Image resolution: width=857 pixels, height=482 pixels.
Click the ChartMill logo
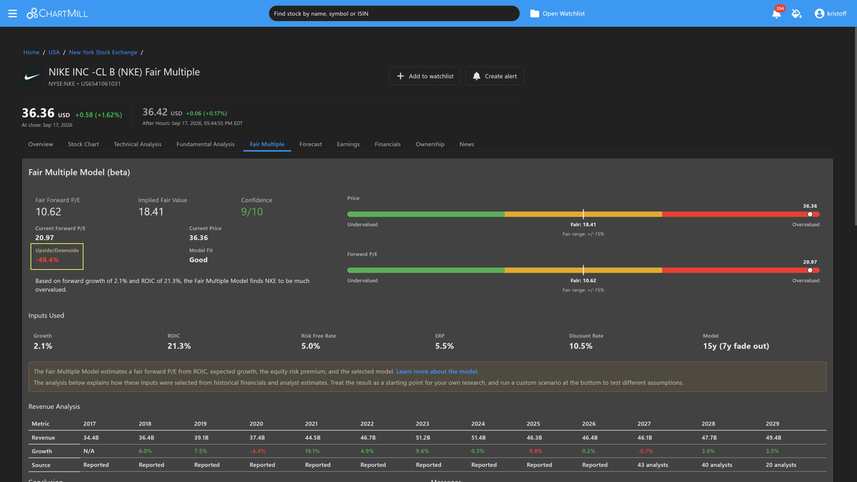click(x=57, y=14)
